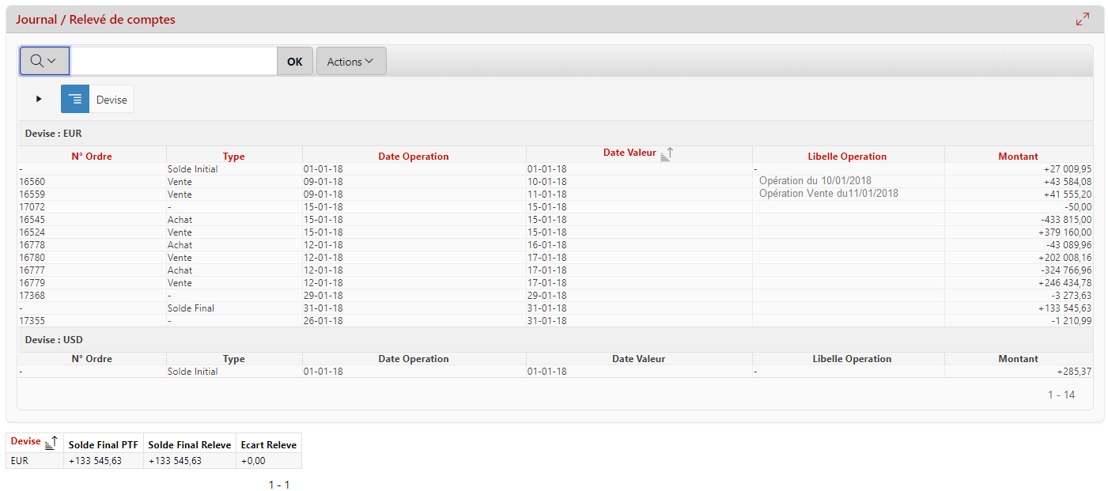The height and width of the screenshot is (491, 1108).
Task: Click the maximize region icon at top right
Action: click(x=1082, y=19)
